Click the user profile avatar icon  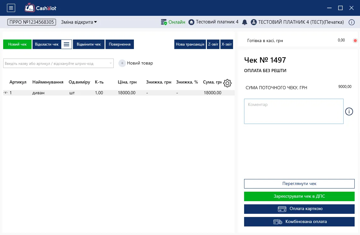(x=254, y=22)
